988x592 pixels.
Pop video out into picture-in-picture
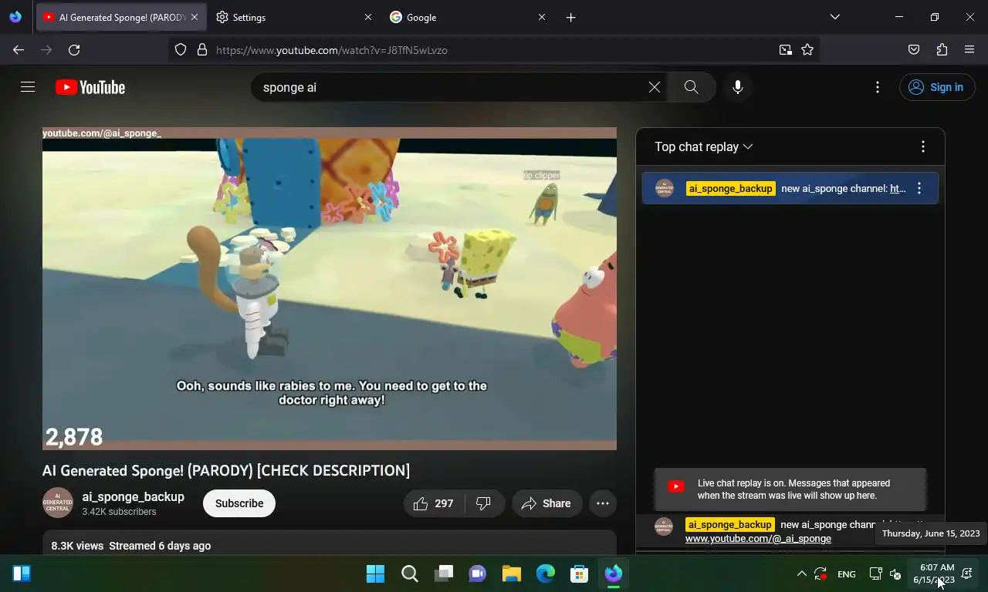(x=786, y=50)
